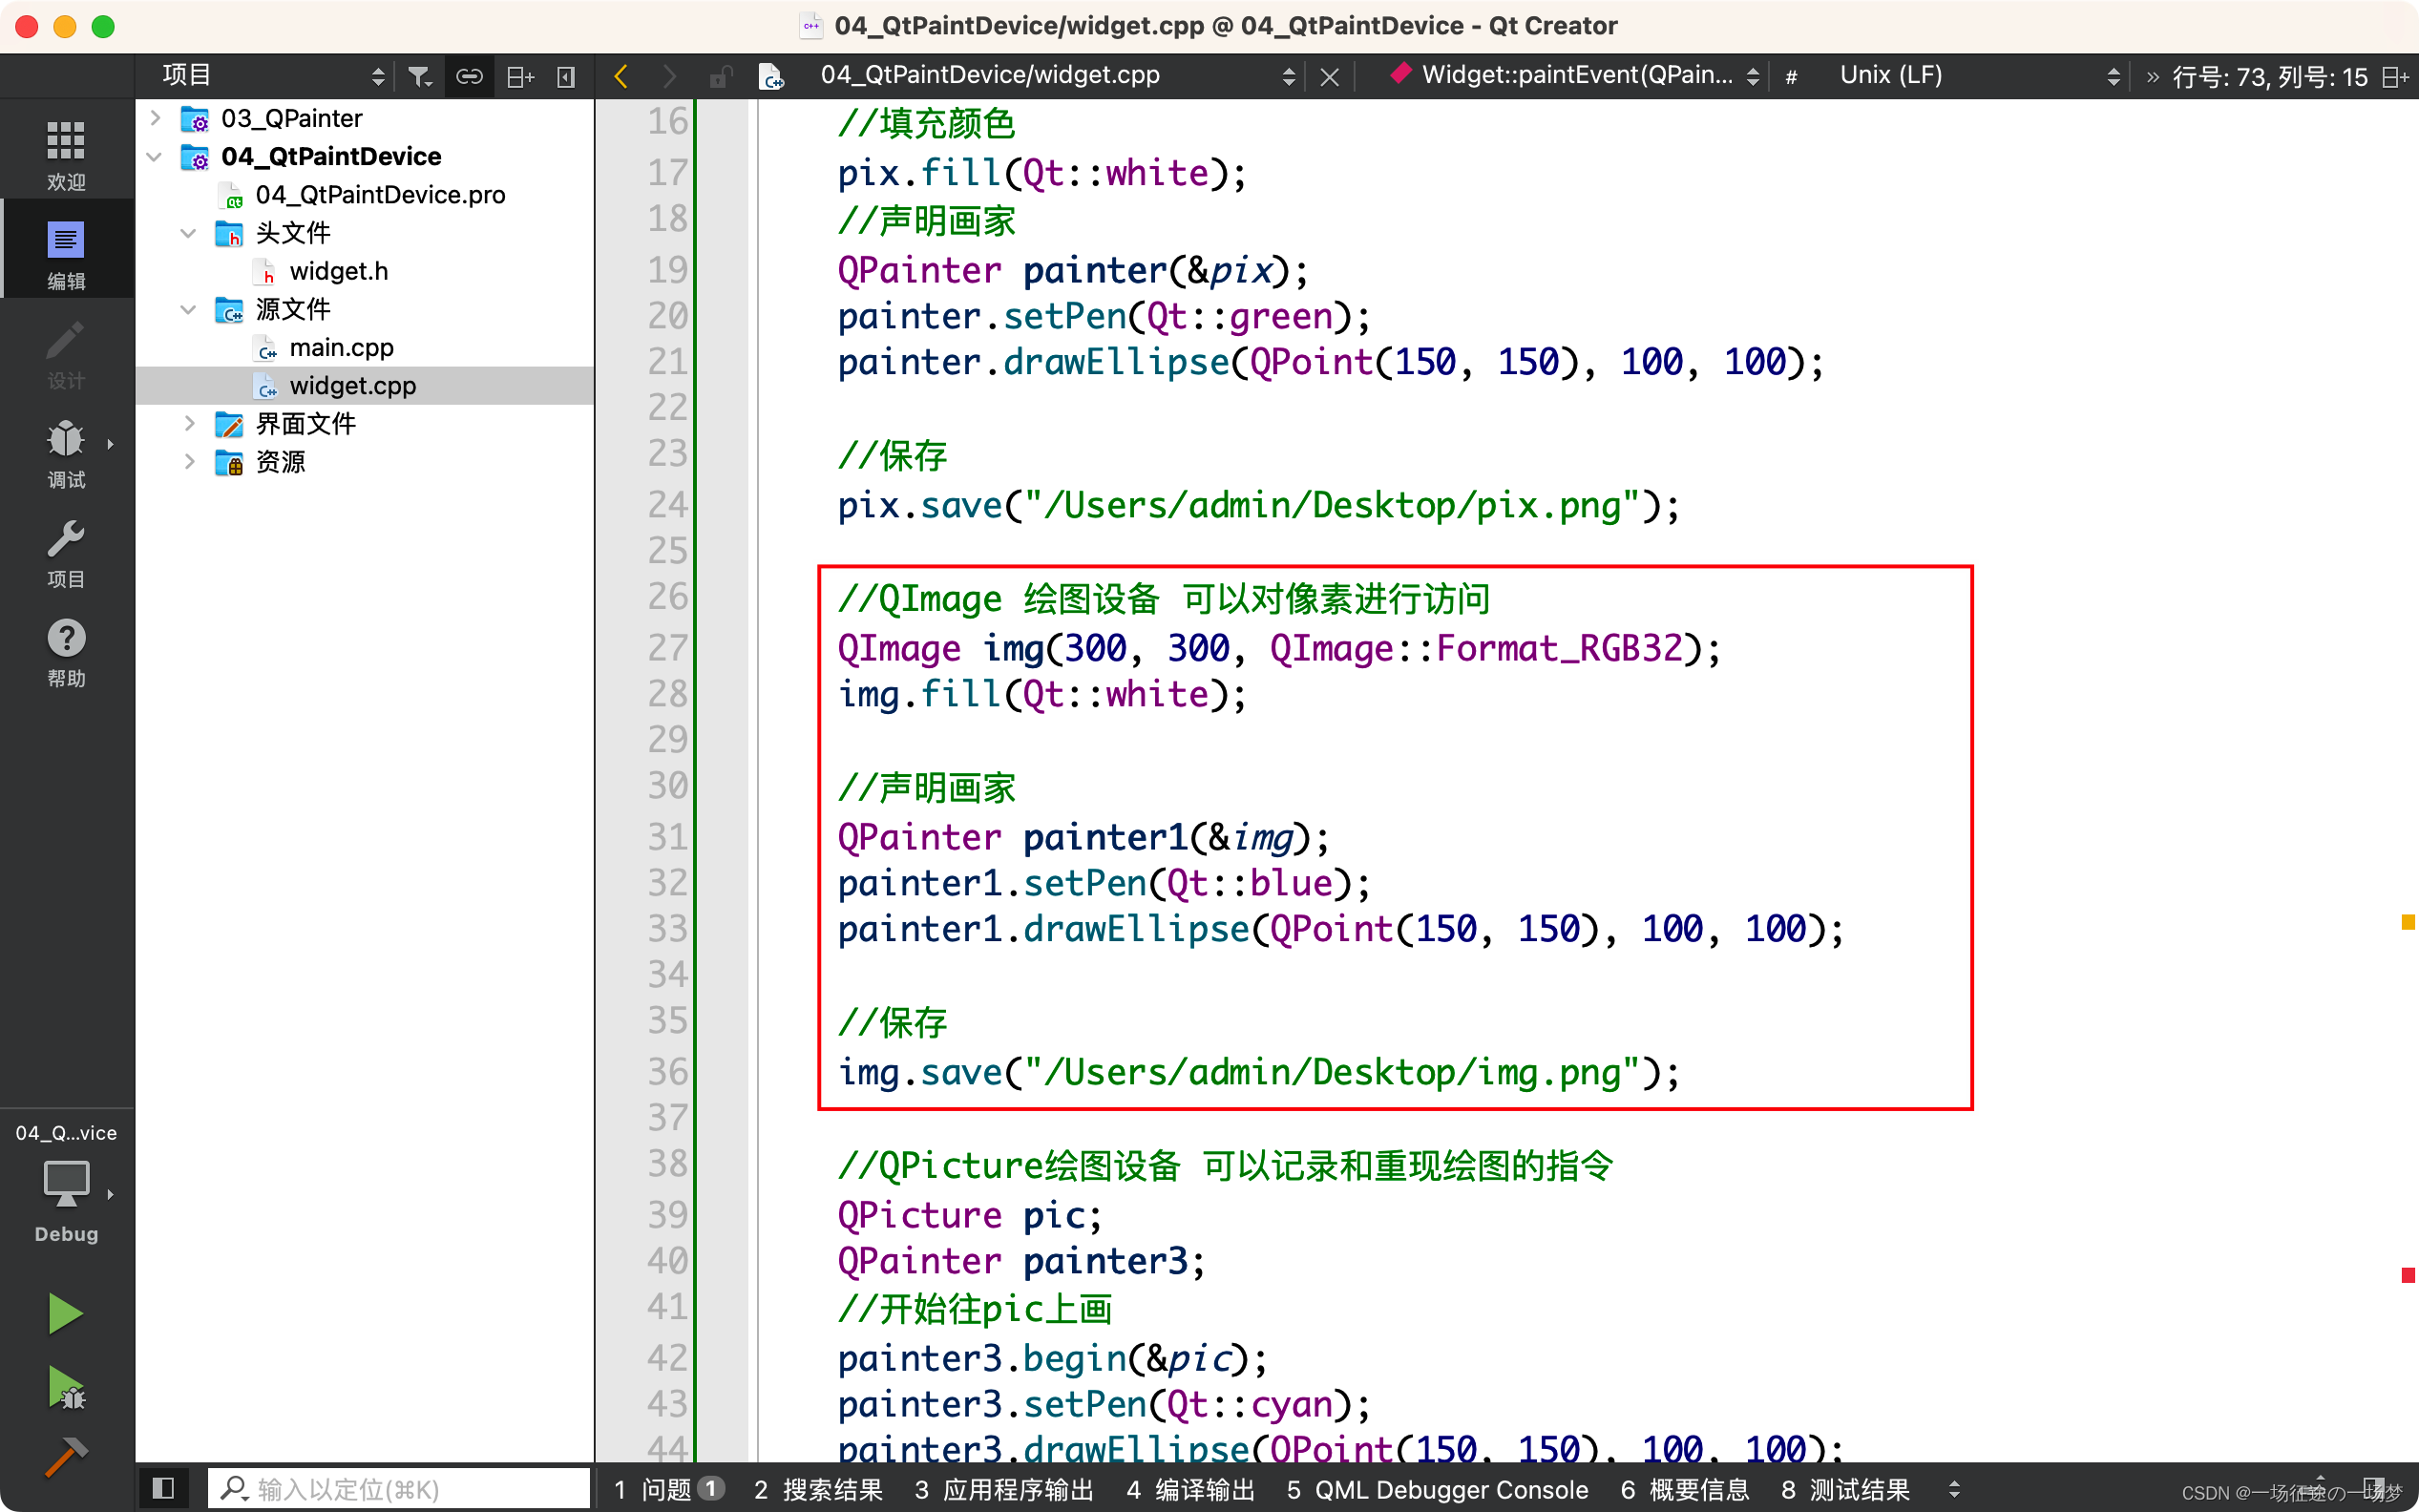
Task: Open widget.h in the tree
Action: click(x=338, y=271)
